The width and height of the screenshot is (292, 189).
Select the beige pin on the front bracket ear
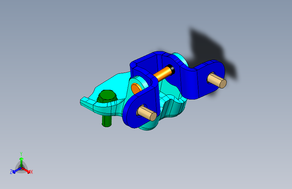147,113
